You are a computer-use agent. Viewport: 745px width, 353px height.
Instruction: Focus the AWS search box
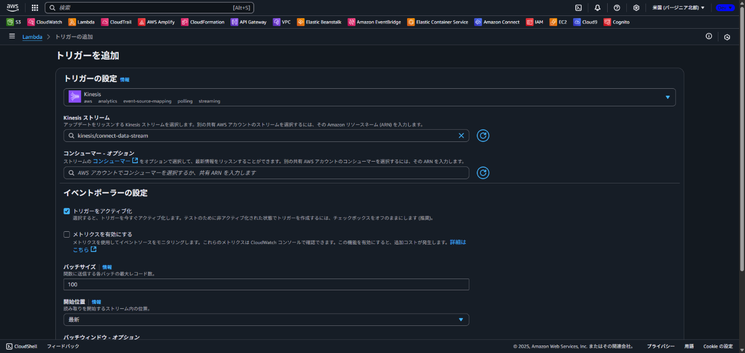[150, 7]
